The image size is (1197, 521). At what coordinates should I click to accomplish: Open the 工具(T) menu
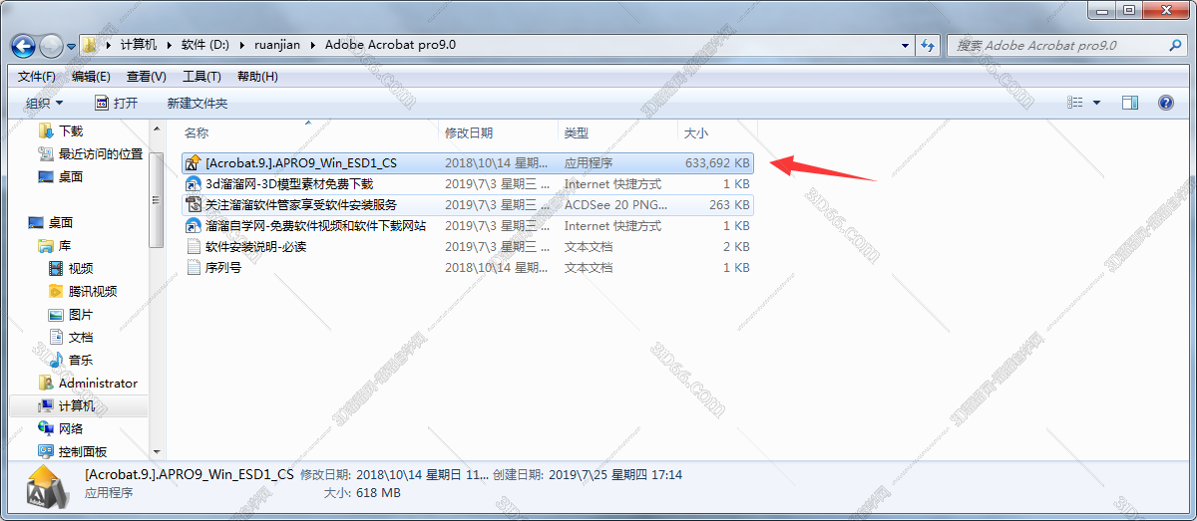pyautogui.click(x=201, y=77)
